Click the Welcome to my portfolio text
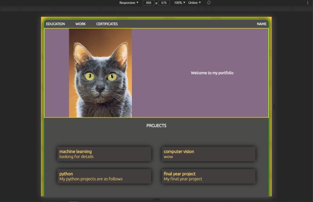 point(212,73)
